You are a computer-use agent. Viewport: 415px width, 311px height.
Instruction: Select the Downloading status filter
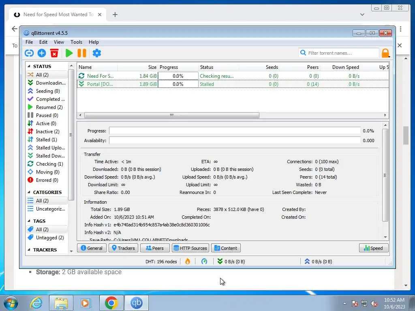pyautogui.click(x=47, y=83)
